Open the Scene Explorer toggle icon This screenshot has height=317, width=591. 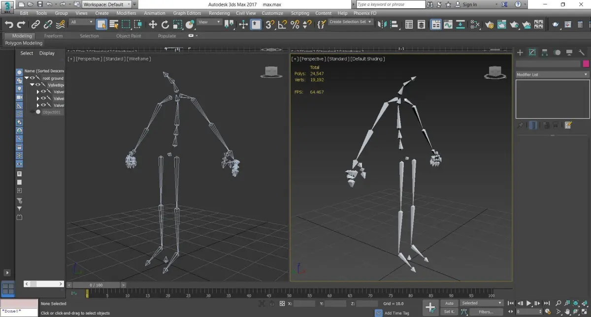tap(409, 24)
